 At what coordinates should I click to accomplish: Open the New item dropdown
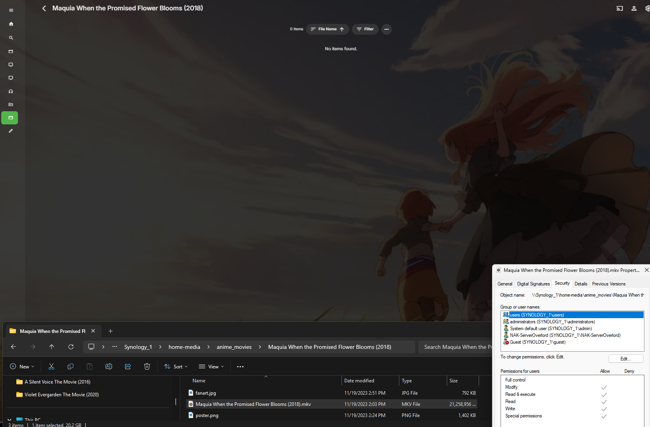(22, 366)
